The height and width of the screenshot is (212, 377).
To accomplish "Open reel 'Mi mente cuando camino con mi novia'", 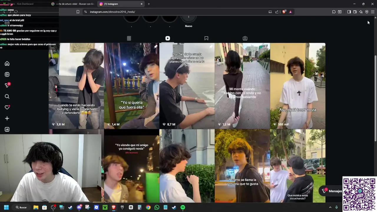I will coord(242,86).
